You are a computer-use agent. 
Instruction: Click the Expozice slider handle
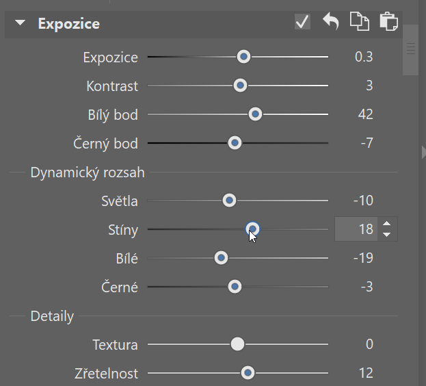243,57
